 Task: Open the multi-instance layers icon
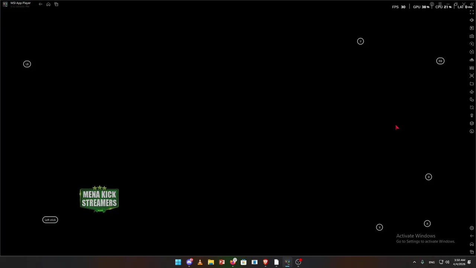(x=472, y=123)
